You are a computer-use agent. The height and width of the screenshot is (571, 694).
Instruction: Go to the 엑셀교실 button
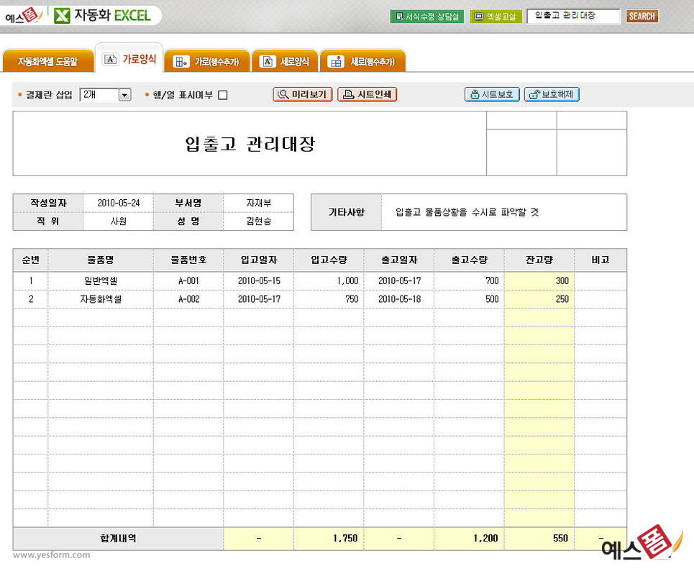496,17
